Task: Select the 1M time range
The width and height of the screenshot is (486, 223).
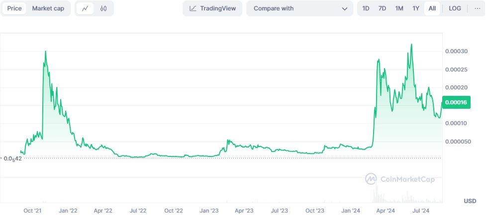Action: [x=399, y=8]
